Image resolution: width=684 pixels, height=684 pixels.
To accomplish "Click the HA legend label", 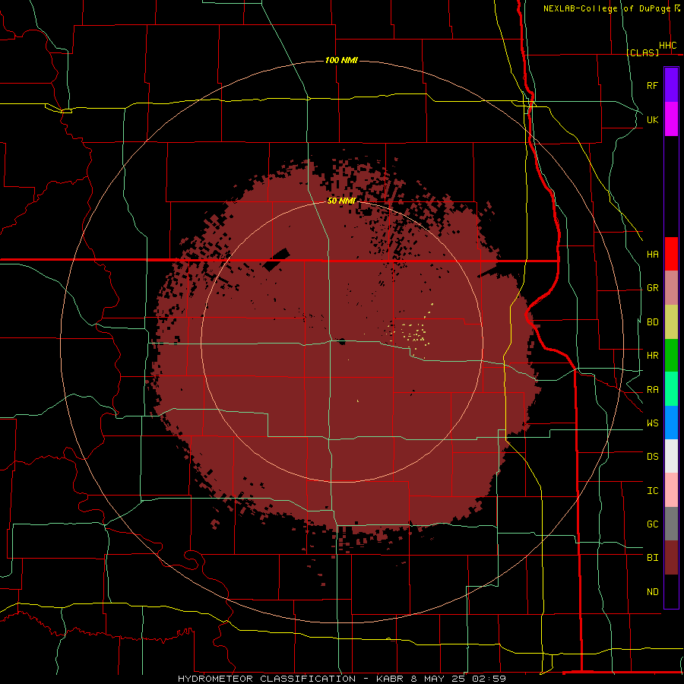I will coord(652,254).
